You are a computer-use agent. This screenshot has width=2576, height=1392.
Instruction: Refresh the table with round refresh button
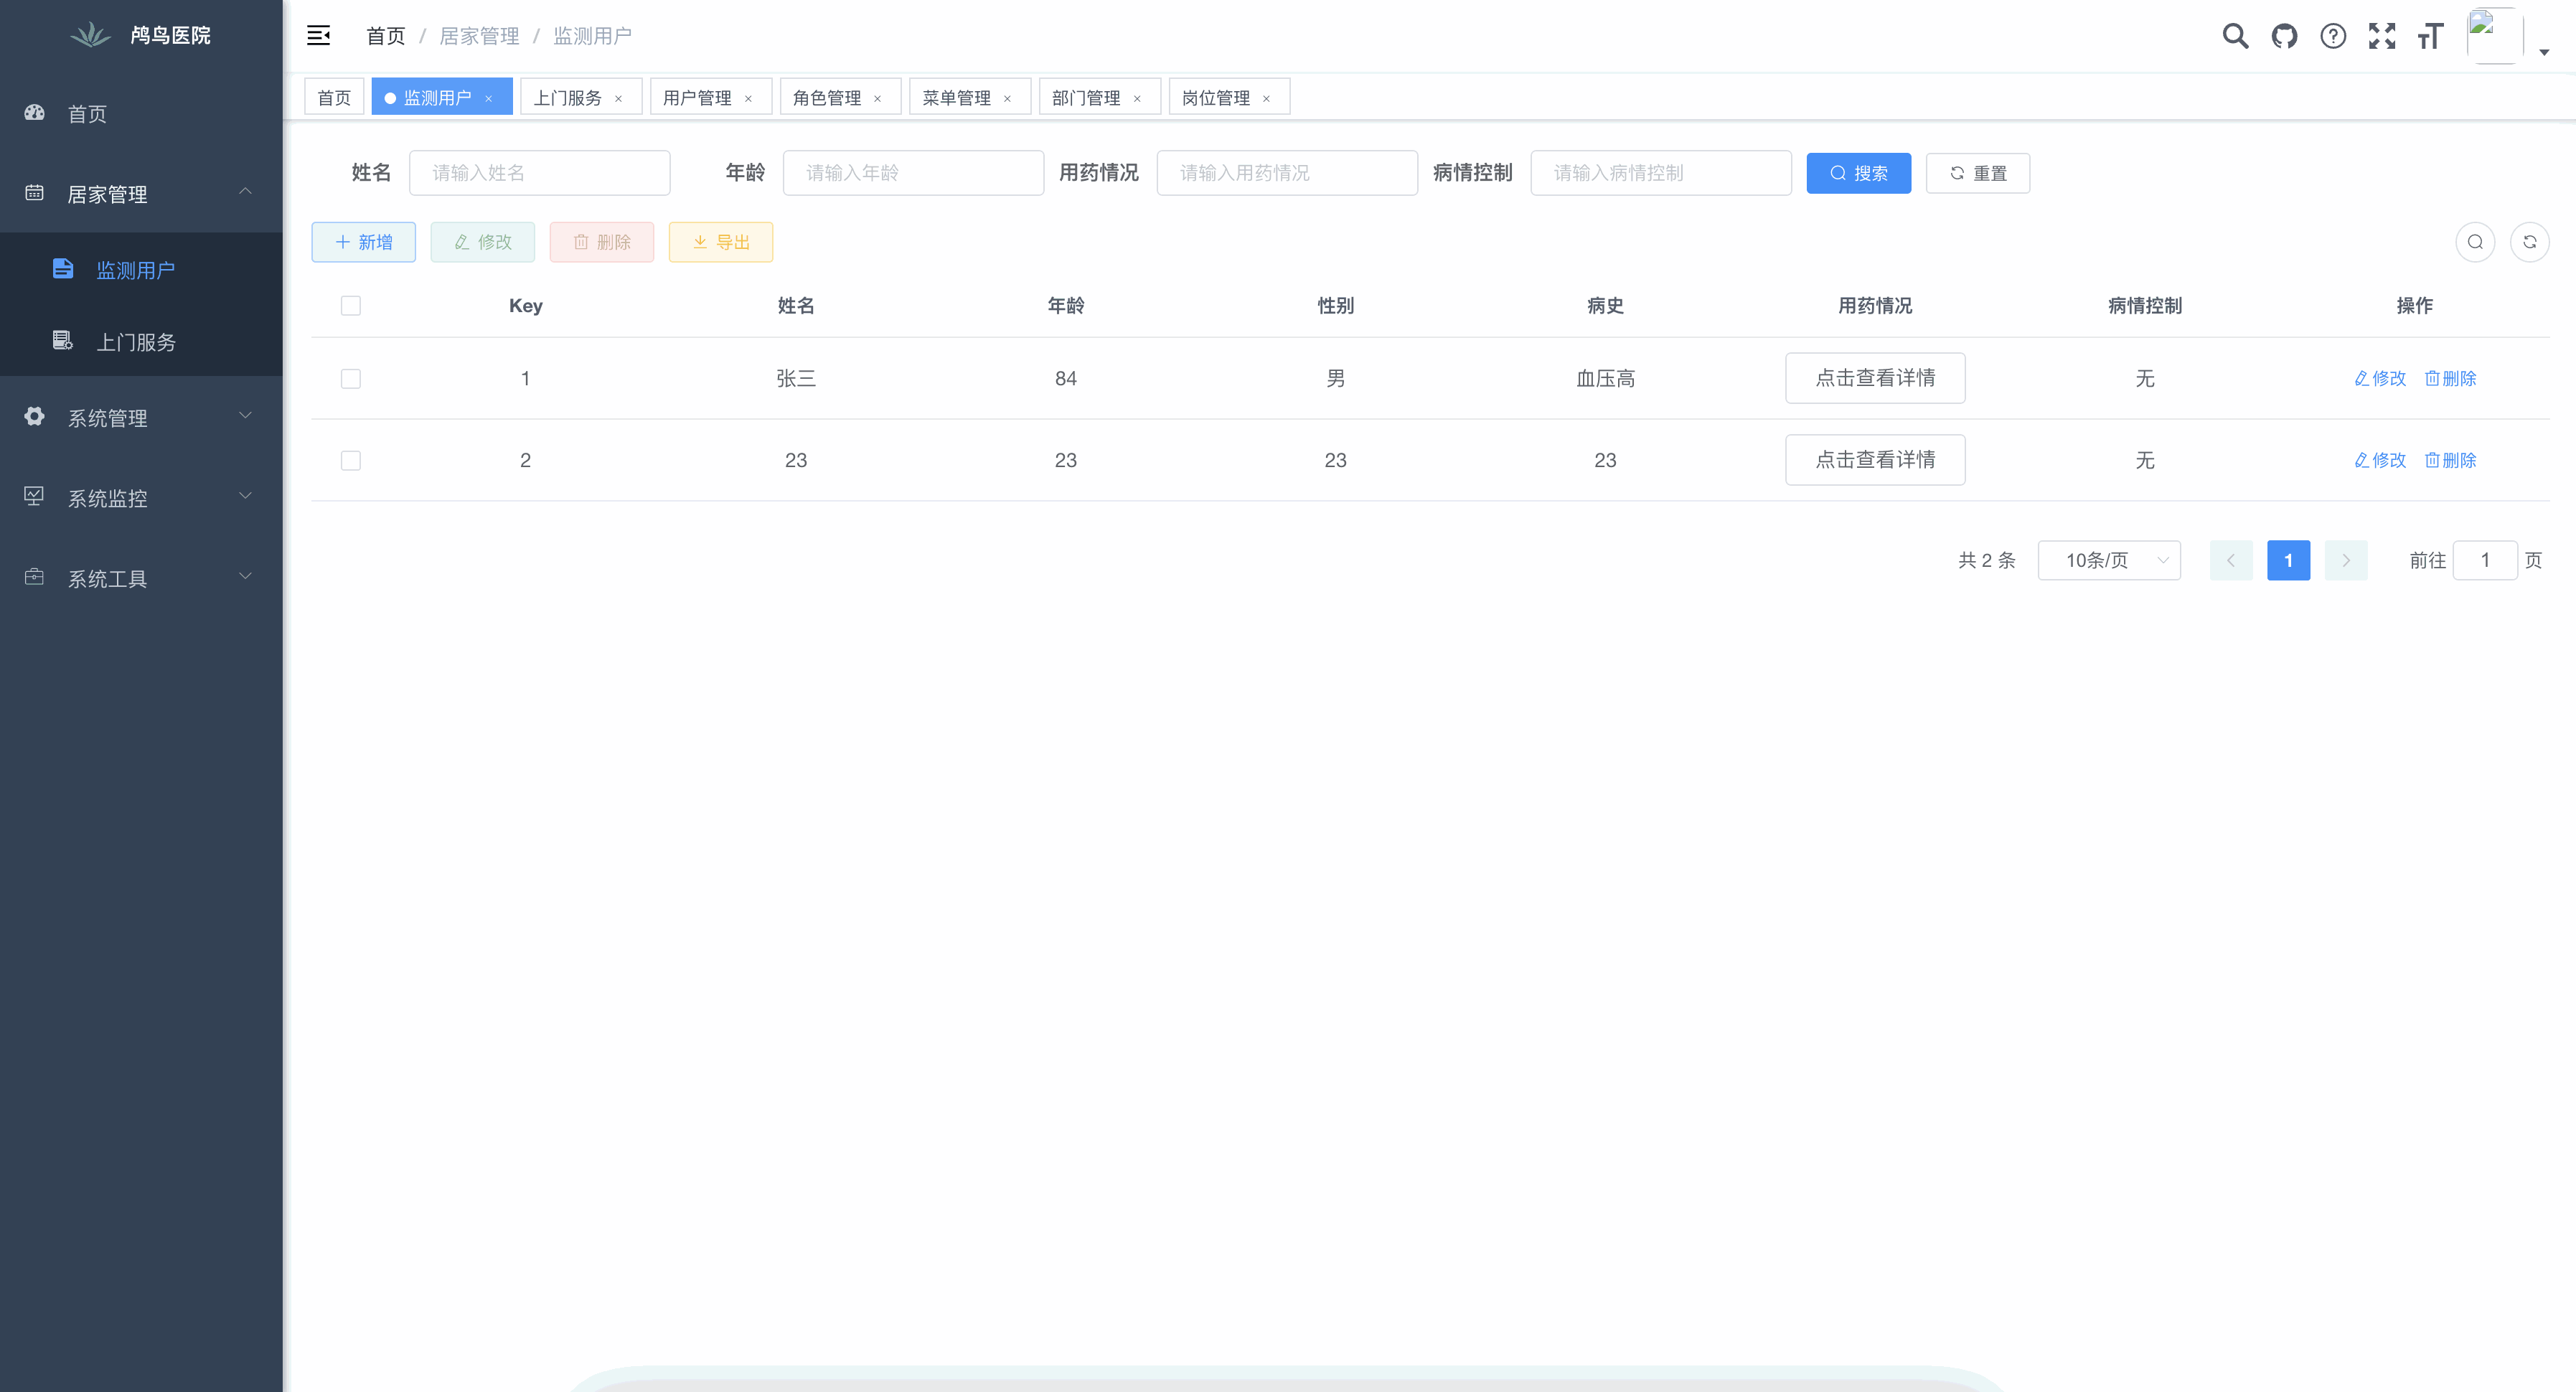tap(2529, 242)
